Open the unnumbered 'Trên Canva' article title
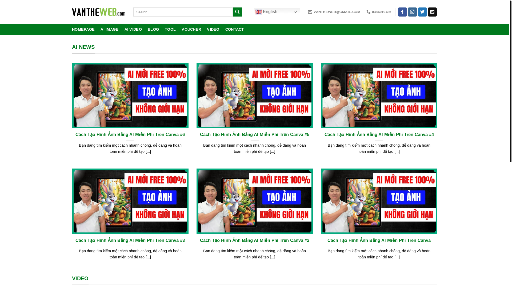Viewport: 512px width, 288px height. (x=379, y=241)
